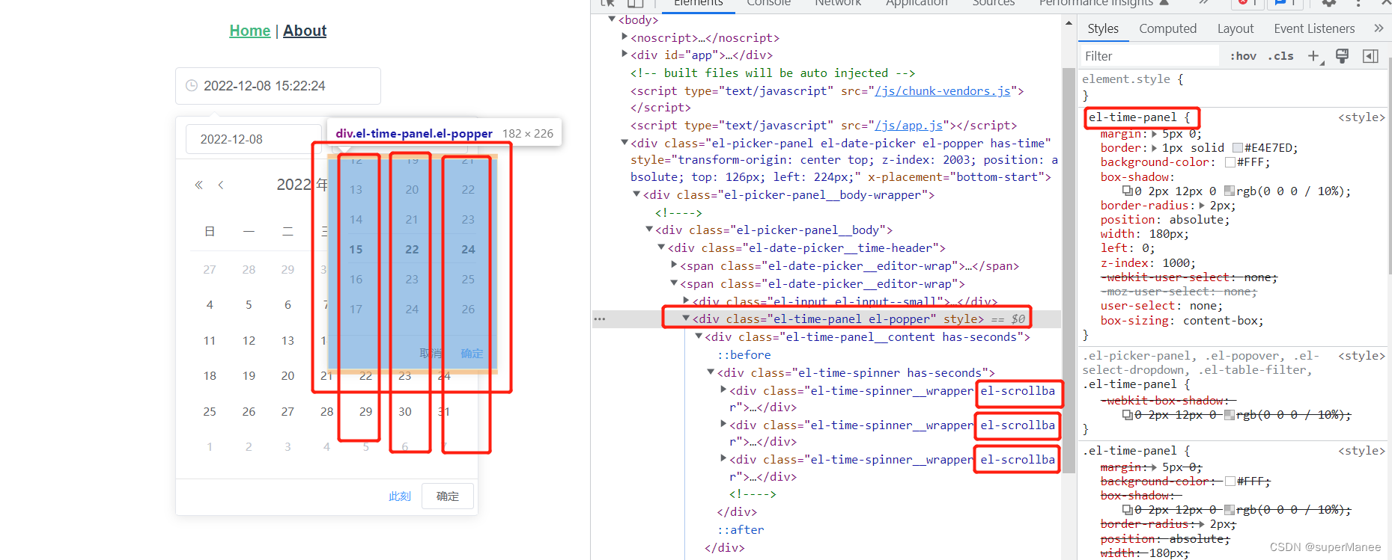Collapse the el-picker-panel el-date-picker div
Viewport: 1392px width, 560px height.
[624, 142]
